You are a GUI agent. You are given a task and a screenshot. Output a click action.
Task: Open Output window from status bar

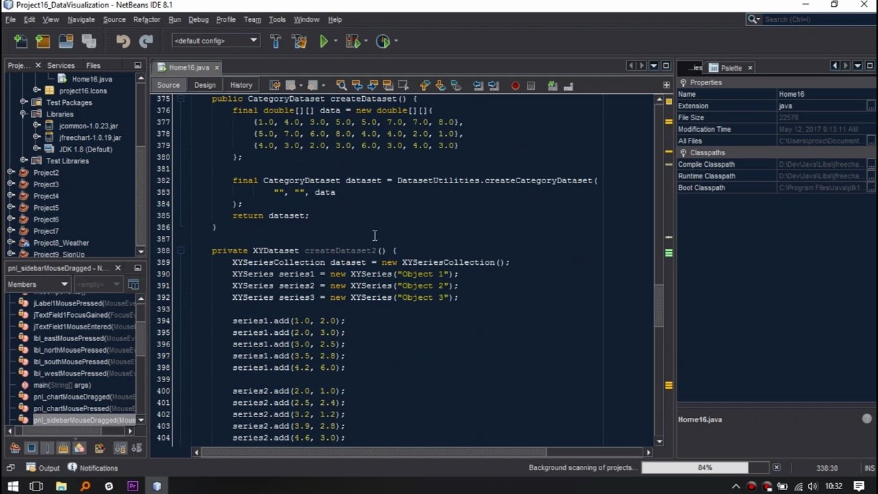click(x=43, y=468)
